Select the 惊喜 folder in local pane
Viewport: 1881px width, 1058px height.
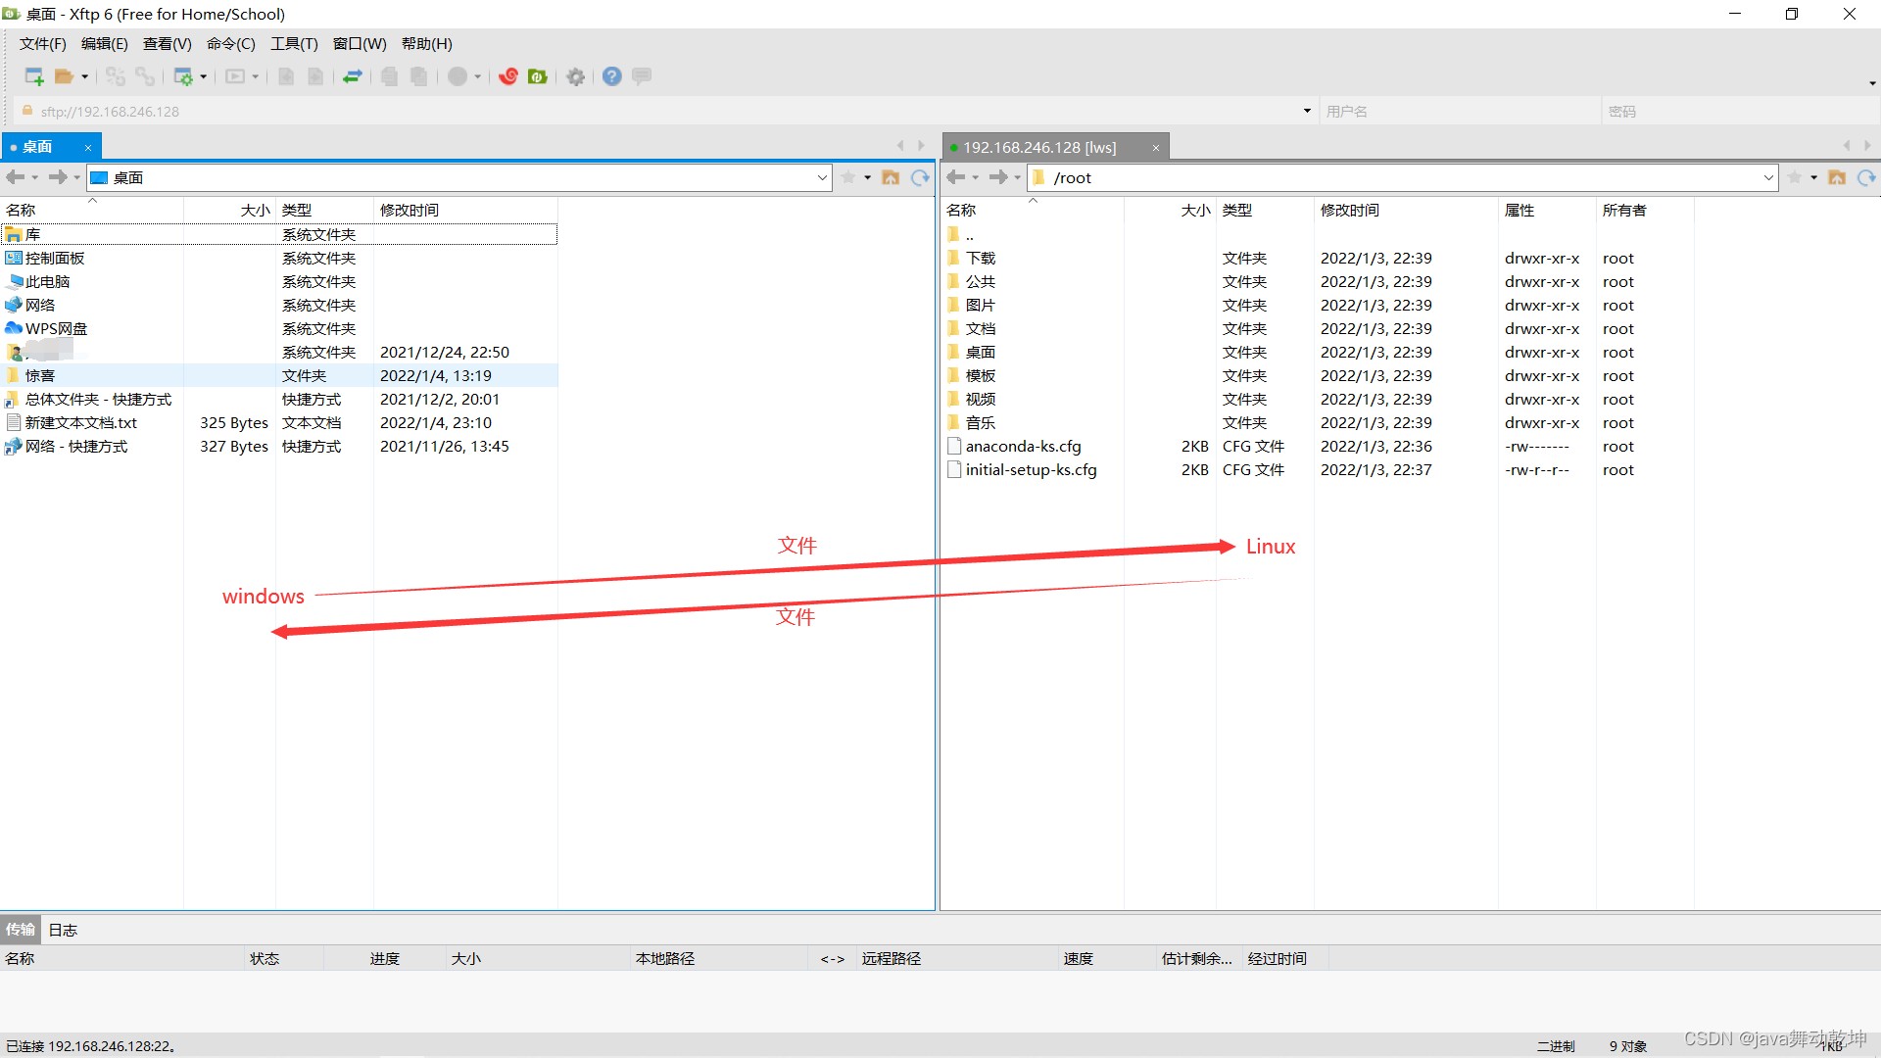click(279, 375)
